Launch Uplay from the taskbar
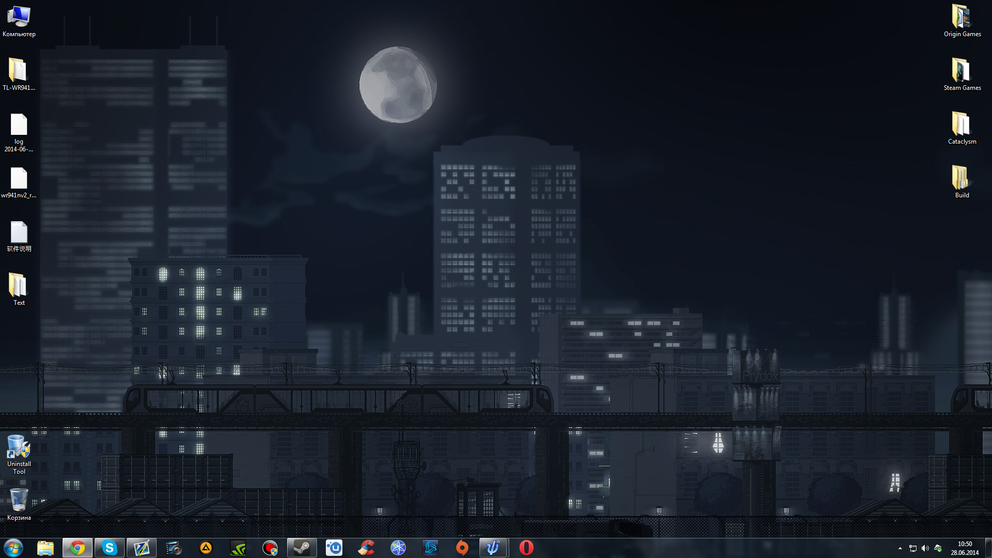Image resolution: width=992 pixels, height=558 pixels. (x=334, y=548)
